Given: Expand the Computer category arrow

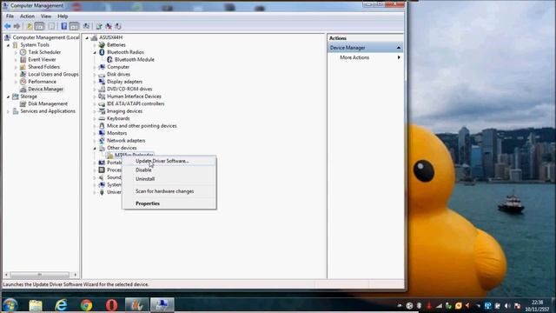Looking at the screenshot, I should [95, 67].
